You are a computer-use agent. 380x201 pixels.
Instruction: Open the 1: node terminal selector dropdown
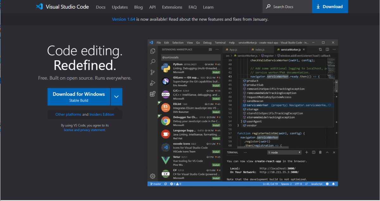284,152
